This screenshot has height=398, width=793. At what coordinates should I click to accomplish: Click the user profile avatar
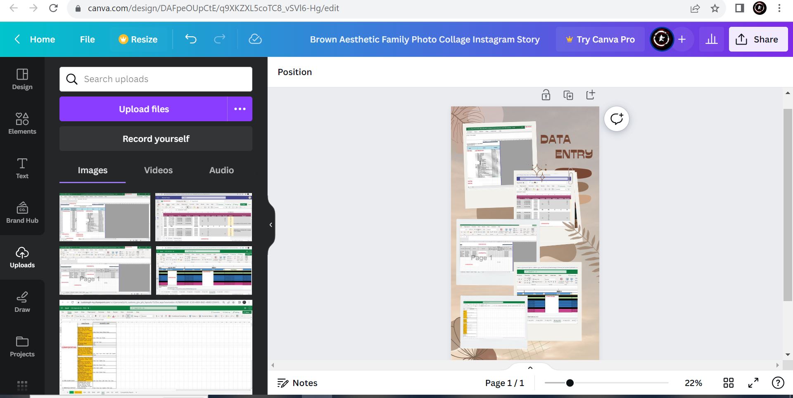coord(662,39)
